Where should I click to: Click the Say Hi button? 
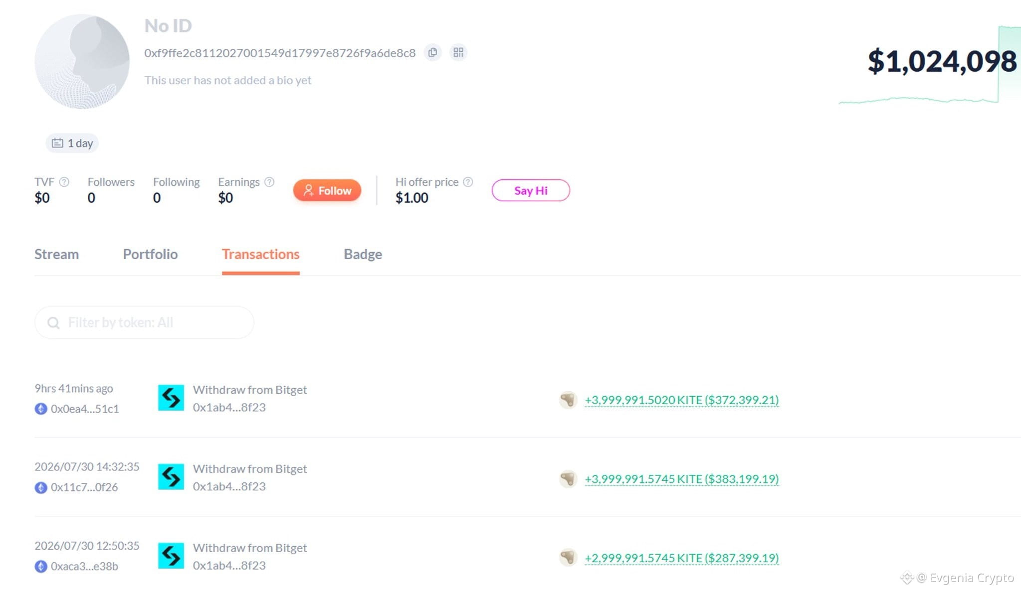click(531, 190)
